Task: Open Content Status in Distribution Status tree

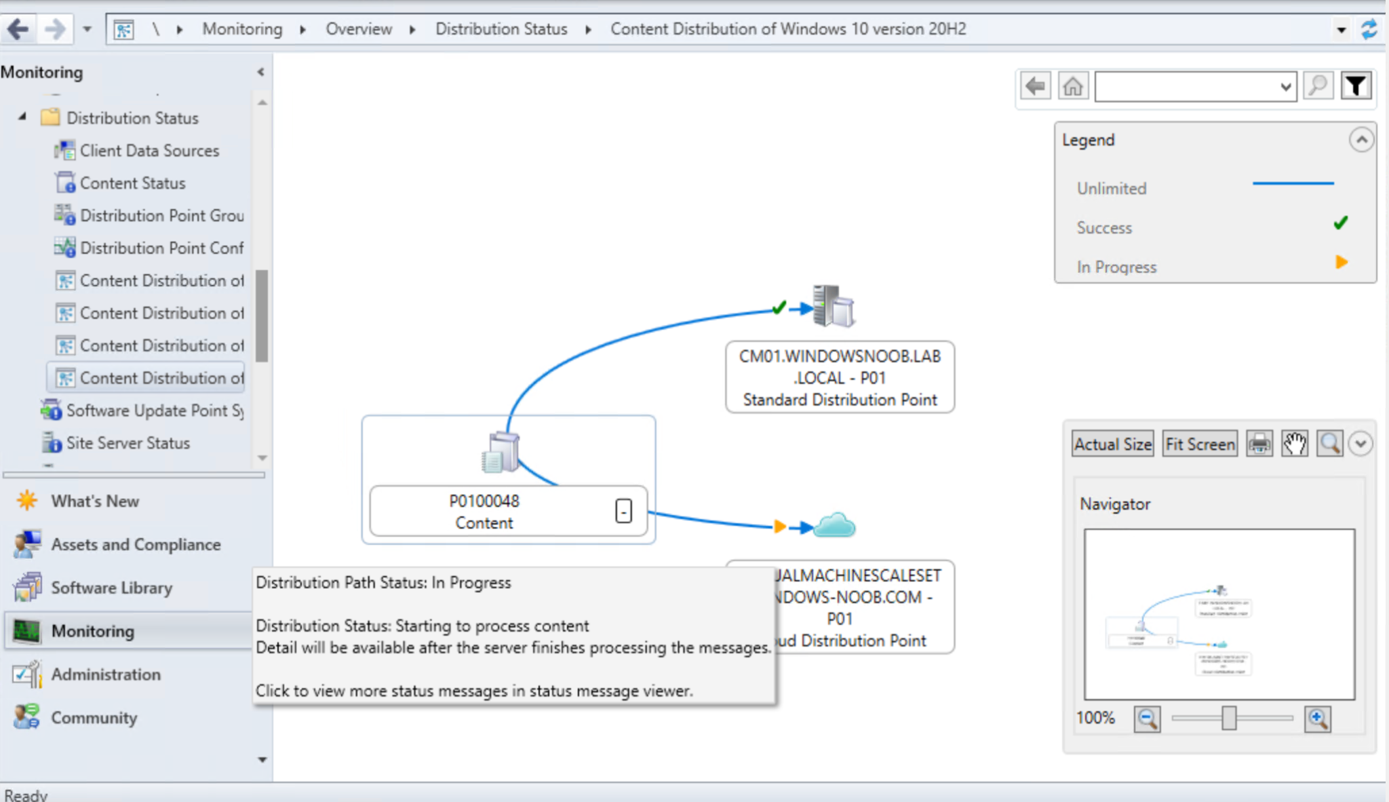Action: coord(132,183)
